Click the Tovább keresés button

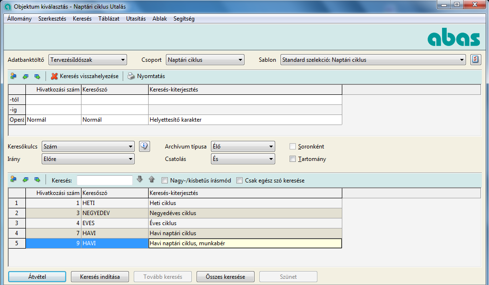(x=163, y=276)
